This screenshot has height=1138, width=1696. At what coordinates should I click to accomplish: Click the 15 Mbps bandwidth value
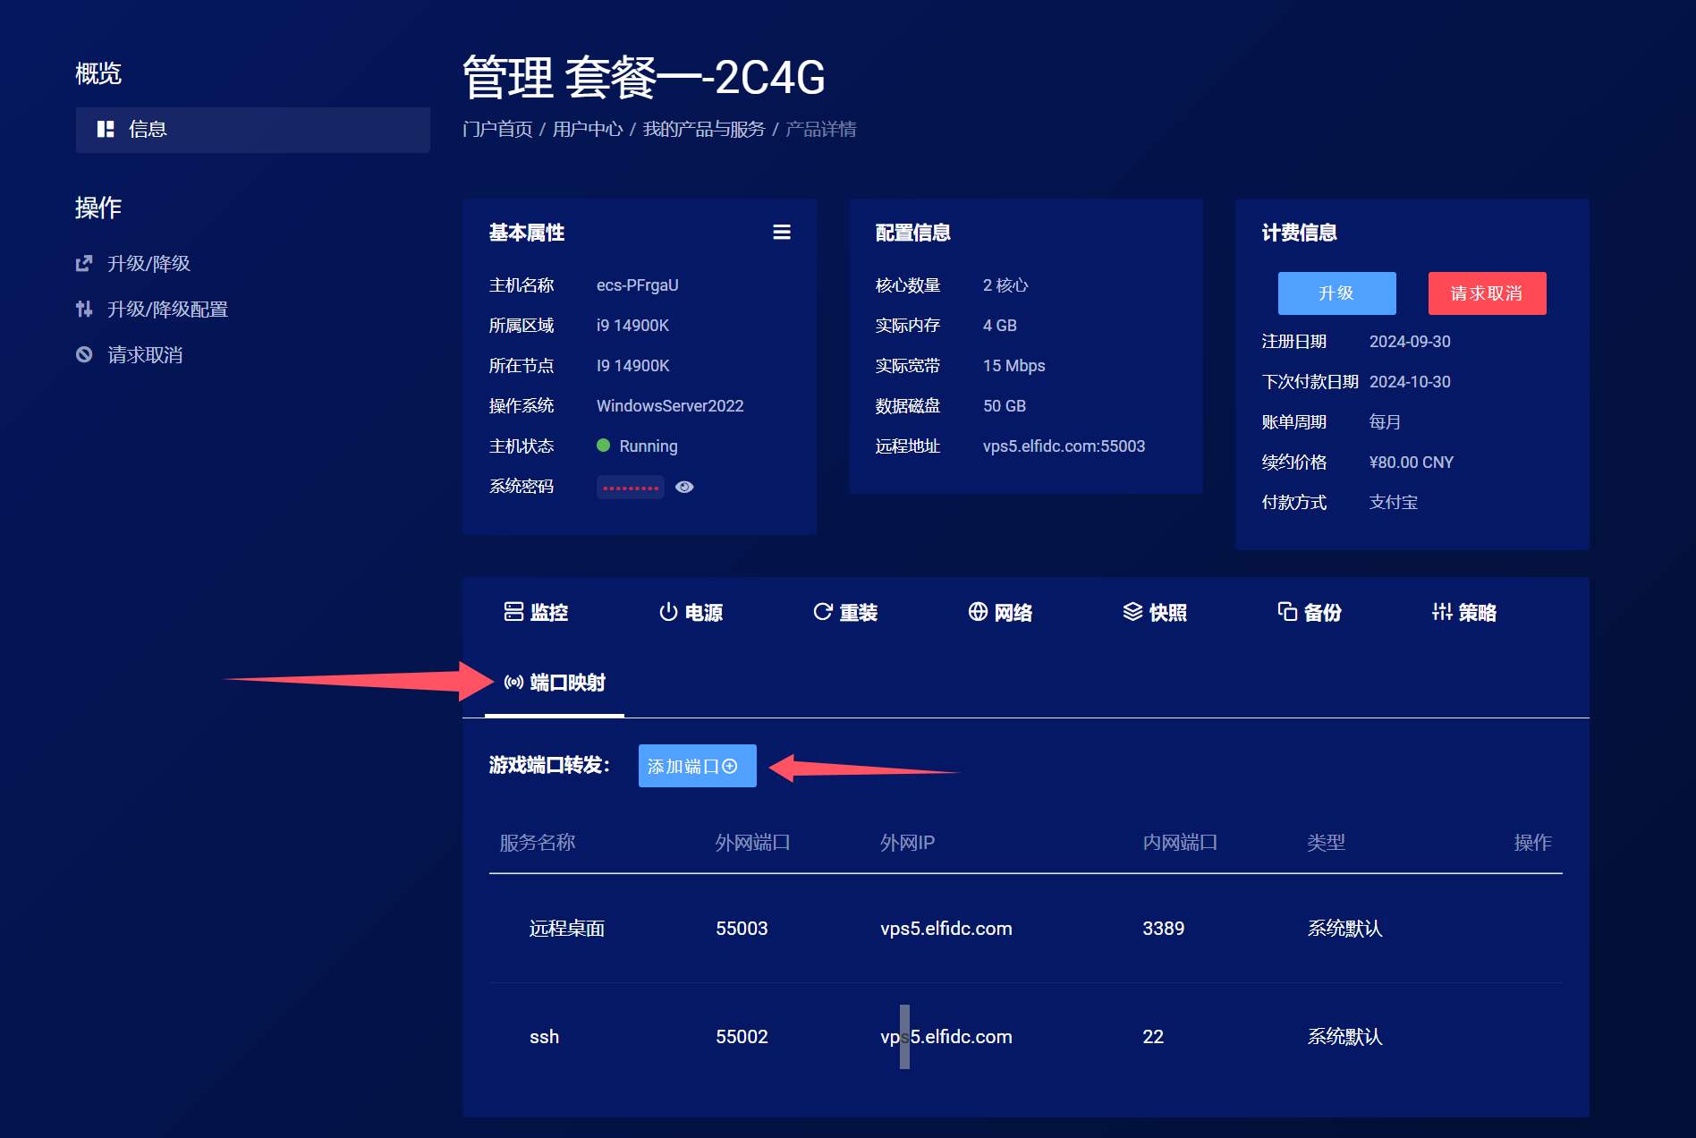pyautogui.click(x=1014, y=366)
